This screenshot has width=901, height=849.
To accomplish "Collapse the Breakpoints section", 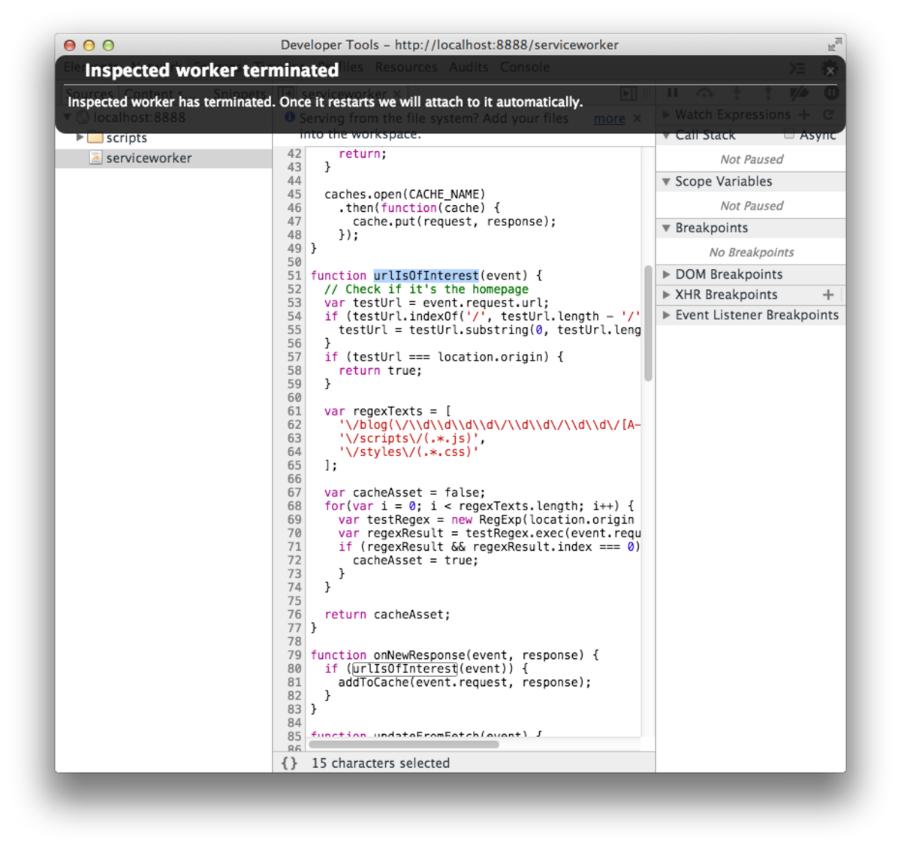I will click(x=666, y=228).
